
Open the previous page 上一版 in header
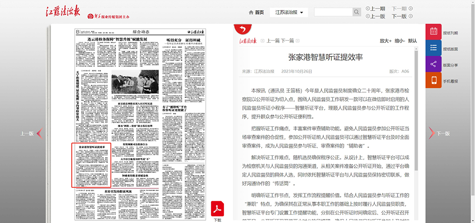[x=375, y=16]
